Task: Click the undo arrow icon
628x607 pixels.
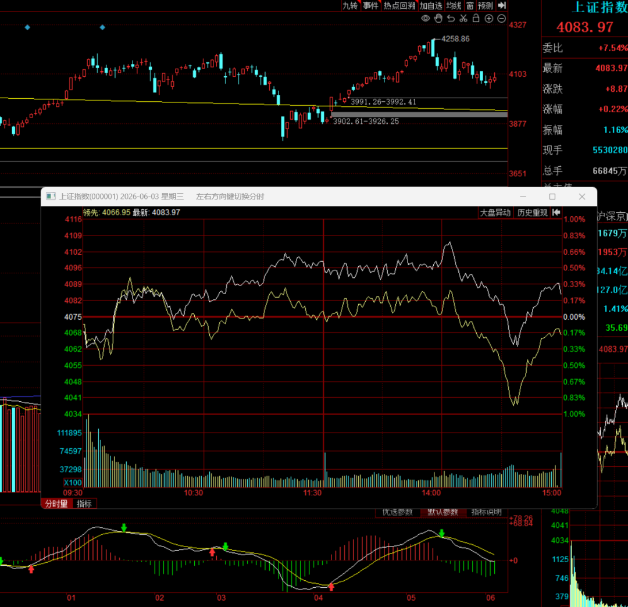Action: pos(451,19)
